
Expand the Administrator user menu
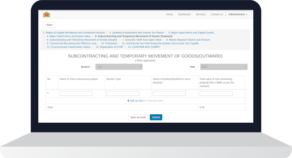click(x=238, y=14)
